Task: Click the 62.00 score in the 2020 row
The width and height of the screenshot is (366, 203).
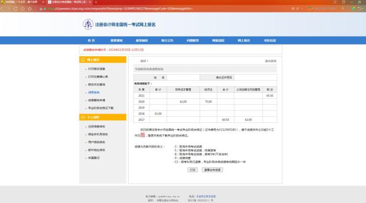Action: click(x=183, y=101)
